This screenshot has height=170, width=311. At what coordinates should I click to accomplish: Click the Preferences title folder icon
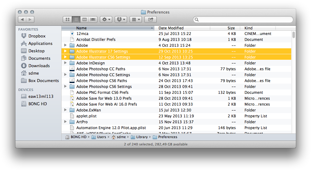pos(143,12)
